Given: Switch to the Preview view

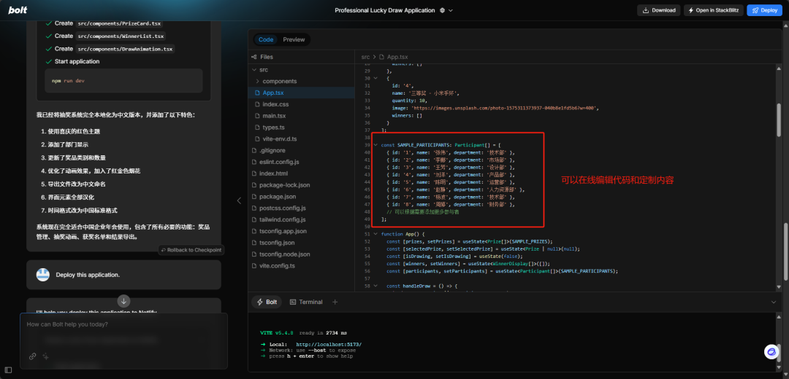Looking at the screenshot, I should [294, 39].
